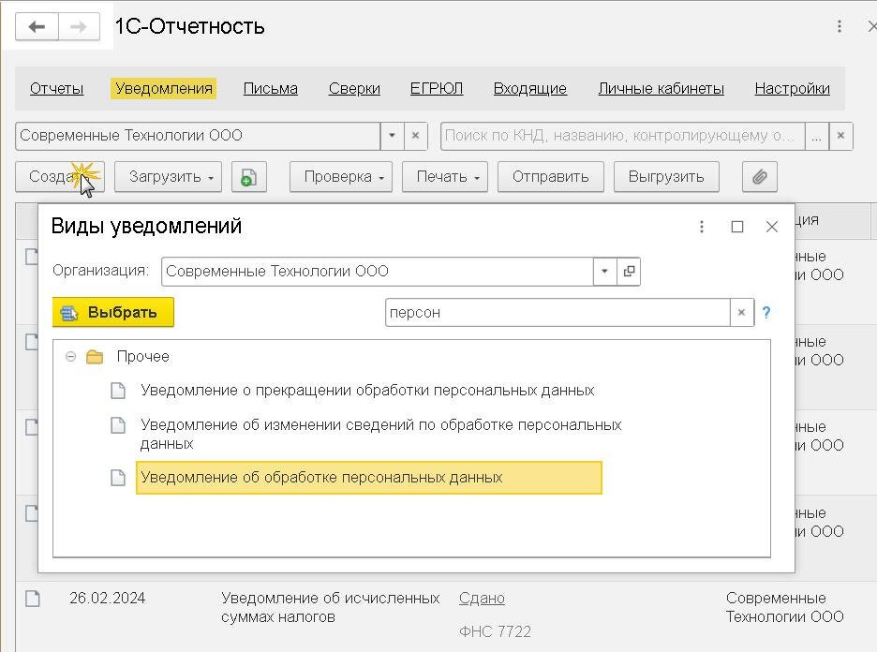Click the 26.02.2024 date cell
Image resolution: width=877 pixels, height=652 pixels.
click(x=108, y=599)
